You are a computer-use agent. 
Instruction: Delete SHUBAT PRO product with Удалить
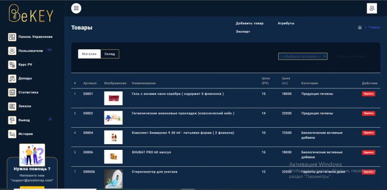pyautogui.click(x=369, y=152)
